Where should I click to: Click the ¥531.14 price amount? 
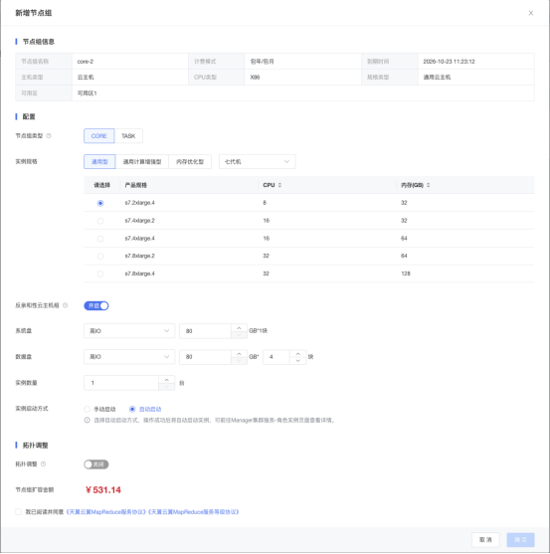103,489
